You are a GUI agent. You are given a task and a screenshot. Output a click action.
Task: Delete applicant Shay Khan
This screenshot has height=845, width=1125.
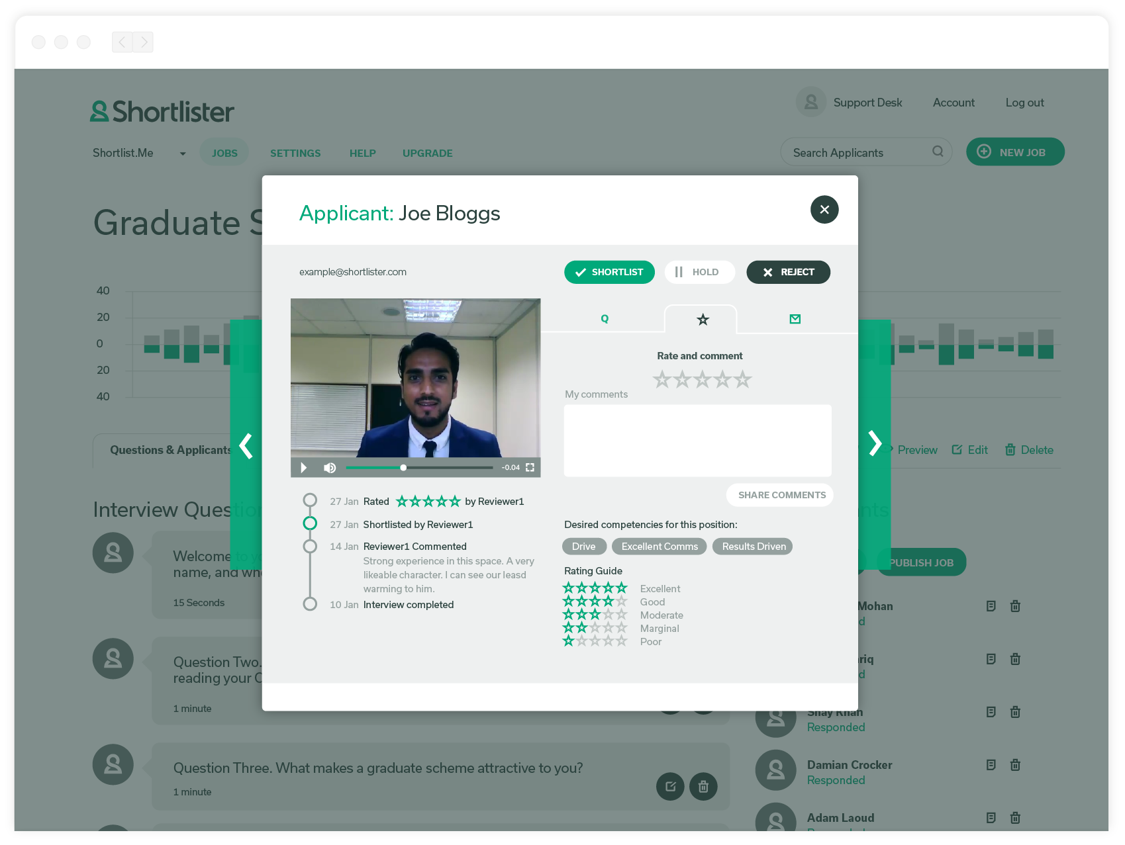pos(1015,712)
